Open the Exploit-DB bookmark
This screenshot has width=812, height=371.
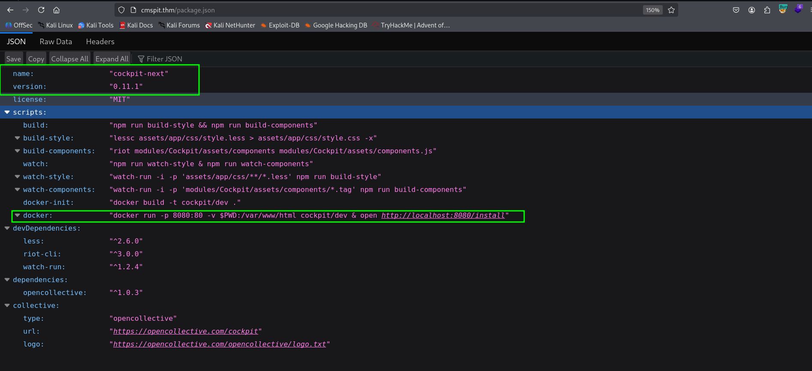click(x=280, y=25)
